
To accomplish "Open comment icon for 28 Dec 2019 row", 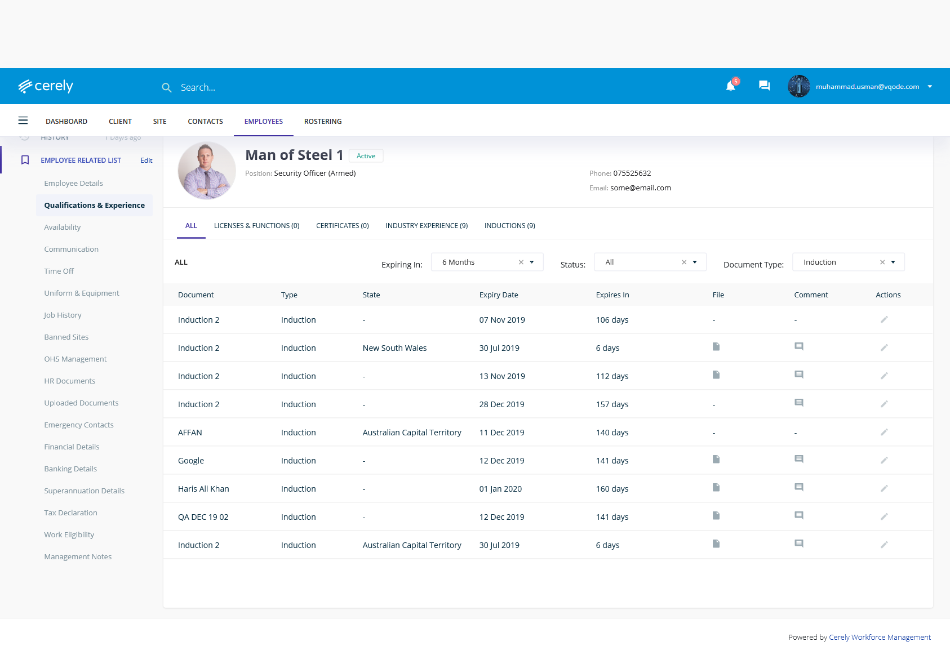I will click(798, 403).
